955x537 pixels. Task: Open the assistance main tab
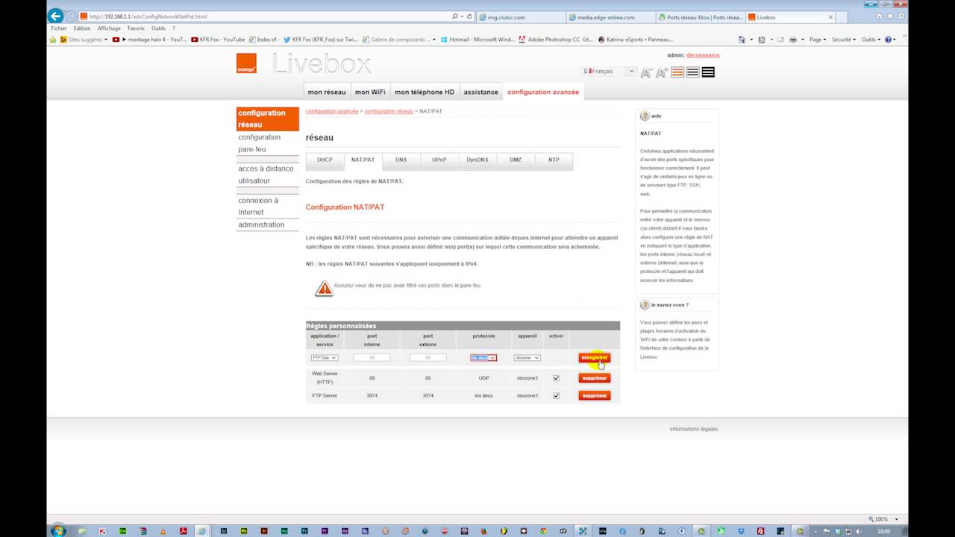point(480,92)
